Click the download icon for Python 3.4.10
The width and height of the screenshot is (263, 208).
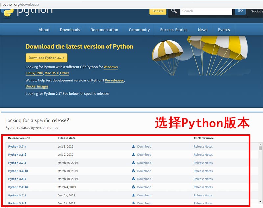(x=133, y=171)
